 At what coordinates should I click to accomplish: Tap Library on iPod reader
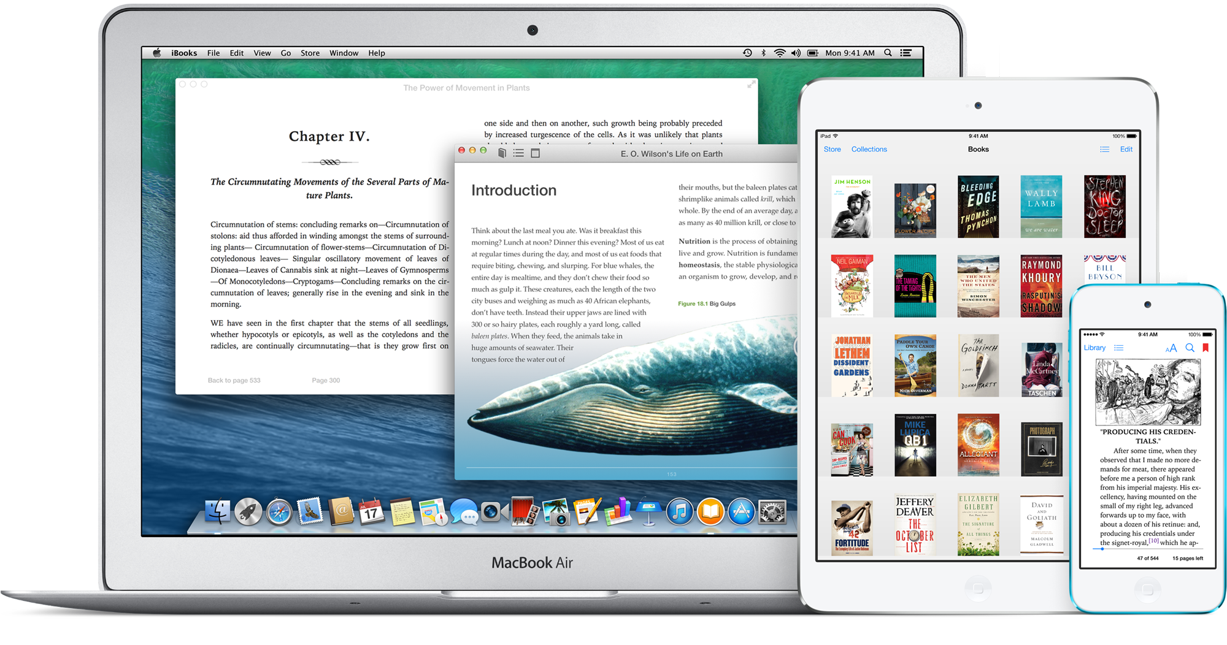1094,348
